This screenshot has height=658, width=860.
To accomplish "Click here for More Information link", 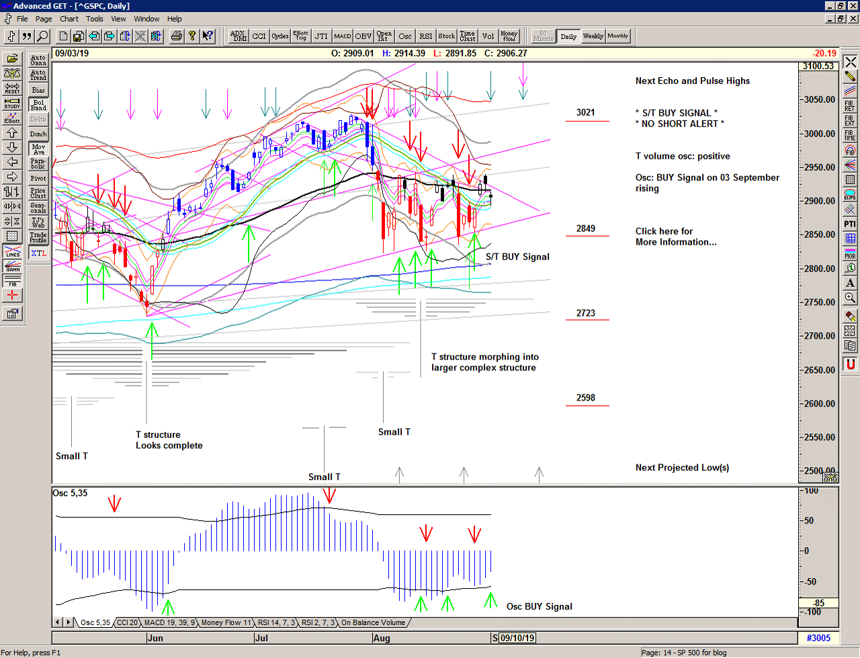I will tap(675, 237).
